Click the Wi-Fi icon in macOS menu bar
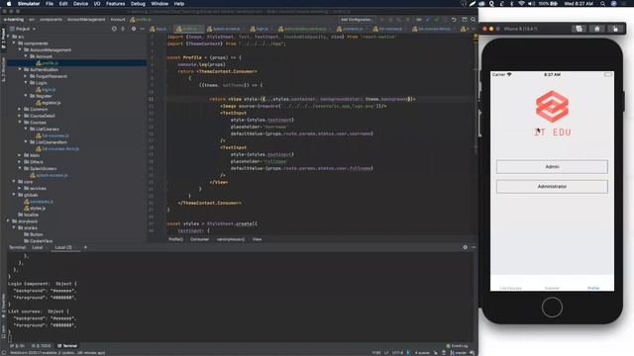 coord(521,4)
